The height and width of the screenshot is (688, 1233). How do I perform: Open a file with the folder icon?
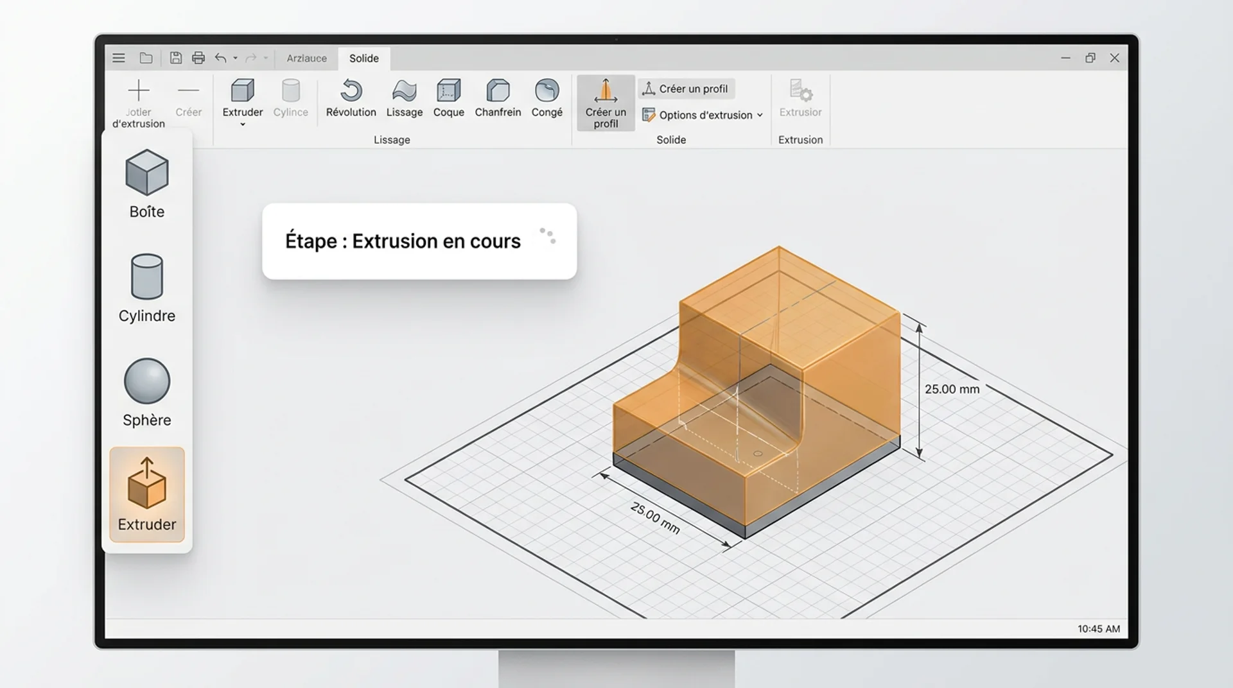pos(146,58)
